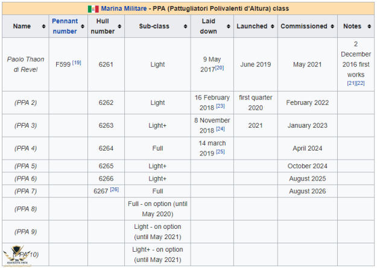
Task: Sort table by Name column arrows
Action: 43,26
